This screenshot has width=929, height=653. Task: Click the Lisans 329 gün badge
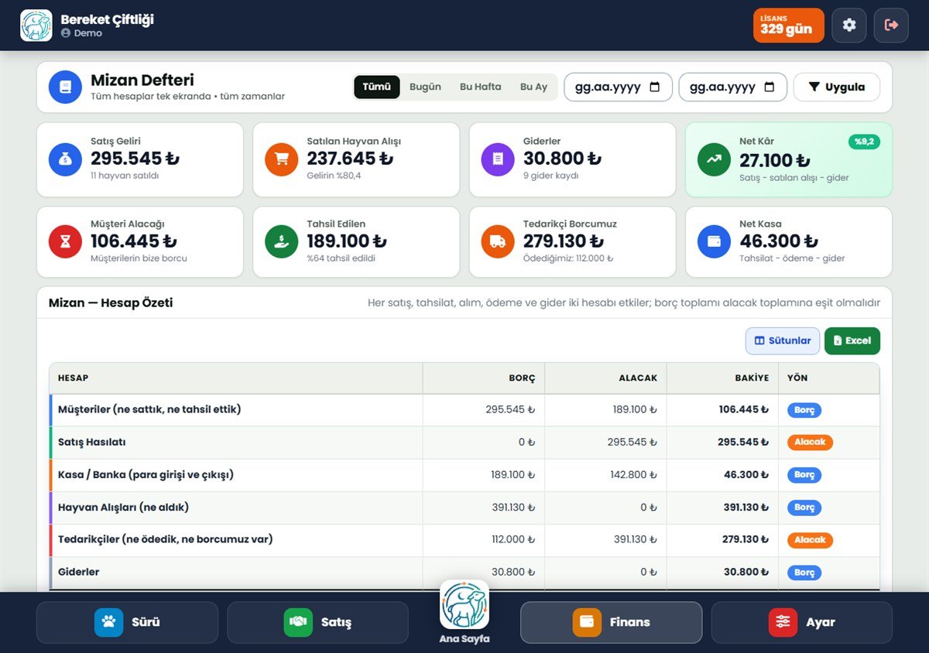tap(788, 26)
